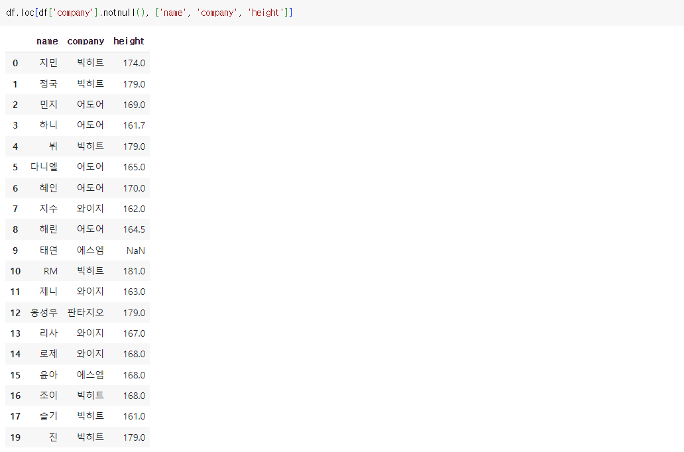Click 민지's company cell 어도어

coord(90,105)
